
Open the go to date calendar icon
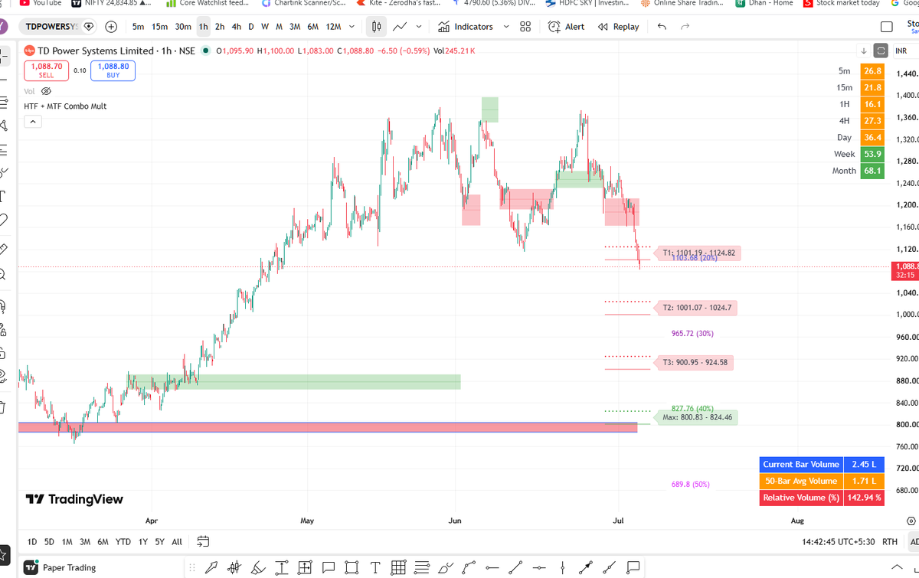click(x=203, y=541)
